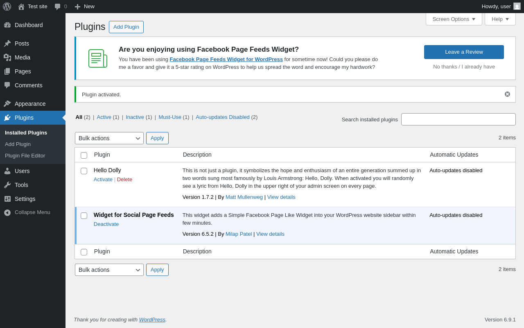
Task: Open the Settings menu item
Action: [x=25, y=199]
